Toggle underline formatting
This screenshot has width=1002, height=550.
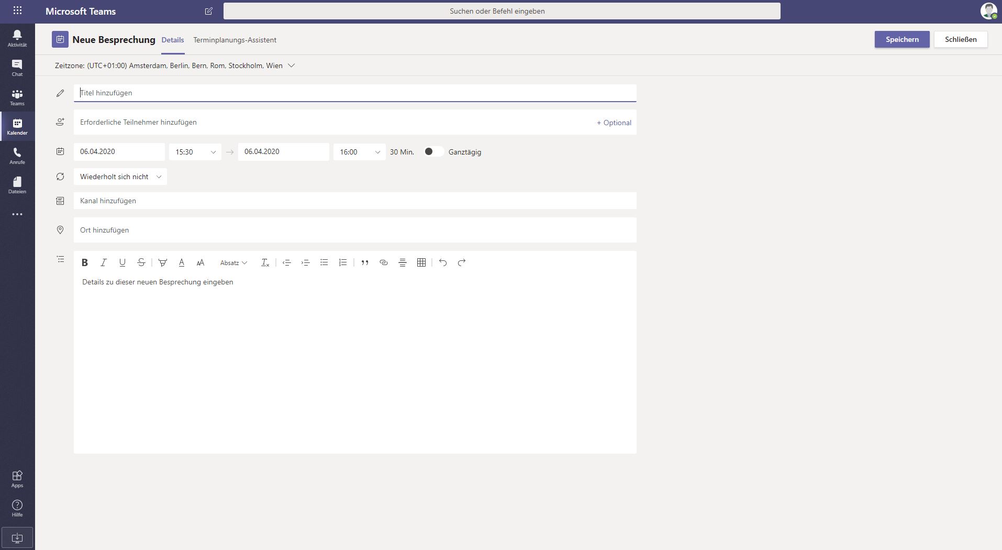coord(123,262)
